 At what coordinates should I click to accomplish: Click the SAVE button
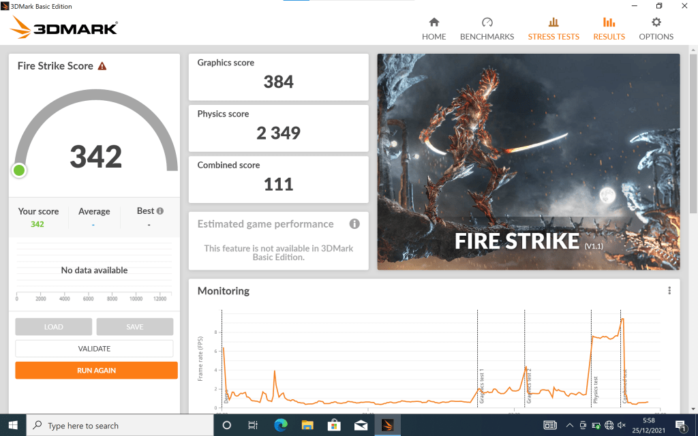pos(135,326)
